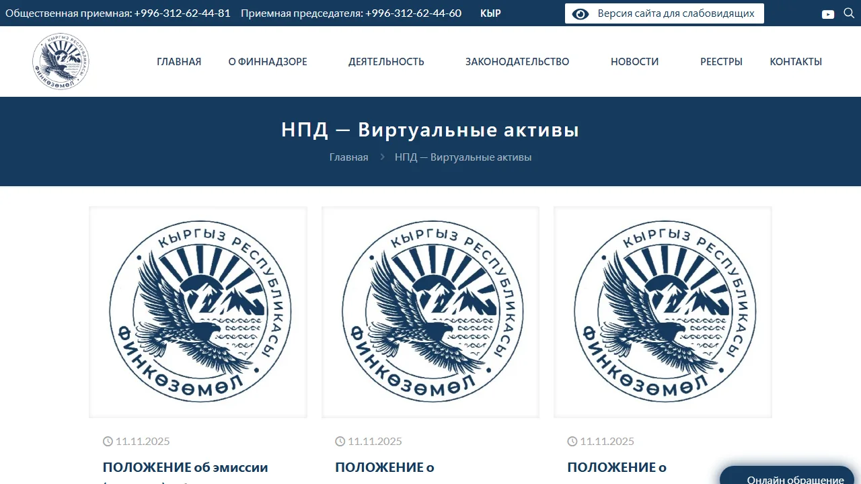Click the Finnadzor logo in header
This screenshot has height=484, width=861.
(x=61, y=62)
